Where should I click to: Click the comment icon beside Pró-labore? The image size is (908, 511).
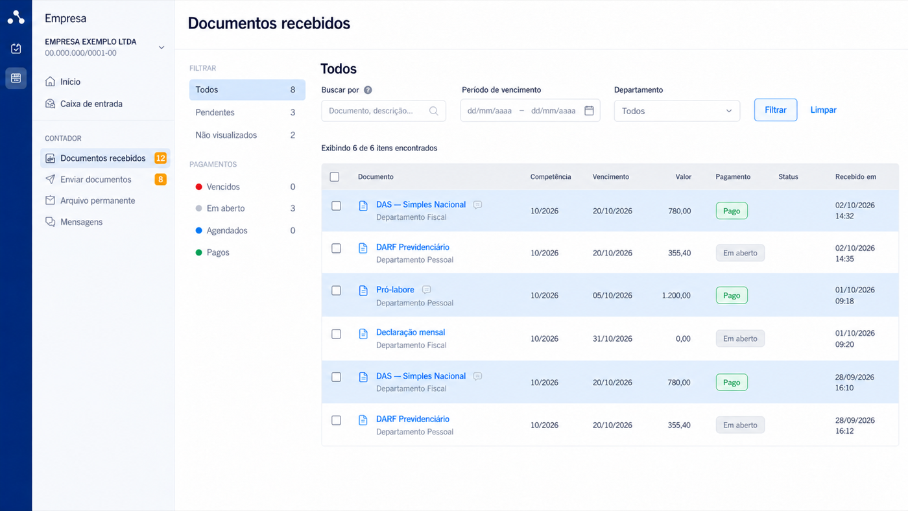pos(426,290)
